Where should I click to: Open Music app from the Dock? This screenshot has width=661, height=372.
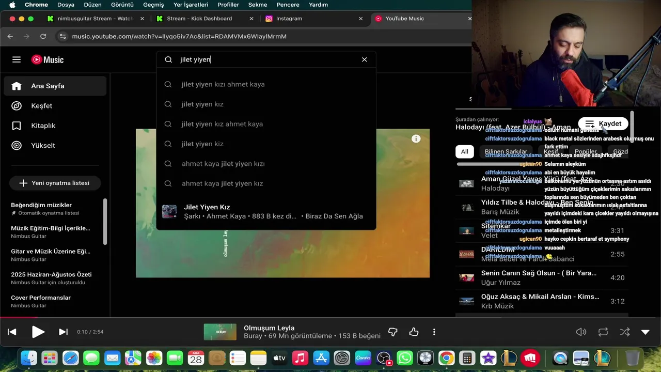300,358
